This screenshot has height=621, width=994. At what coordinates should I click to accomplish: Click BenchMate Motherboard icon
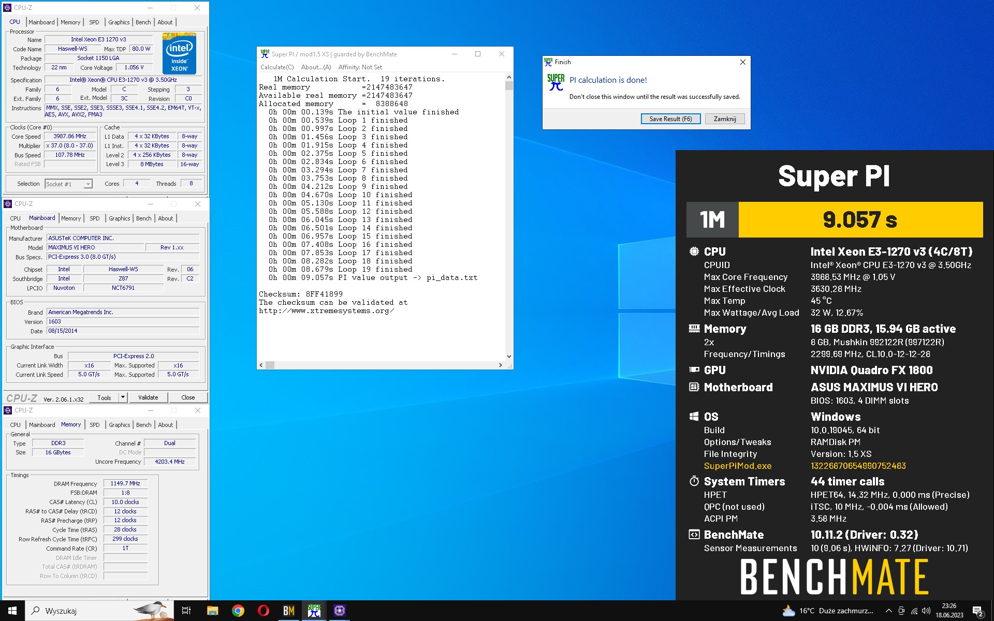coord(694,387)
